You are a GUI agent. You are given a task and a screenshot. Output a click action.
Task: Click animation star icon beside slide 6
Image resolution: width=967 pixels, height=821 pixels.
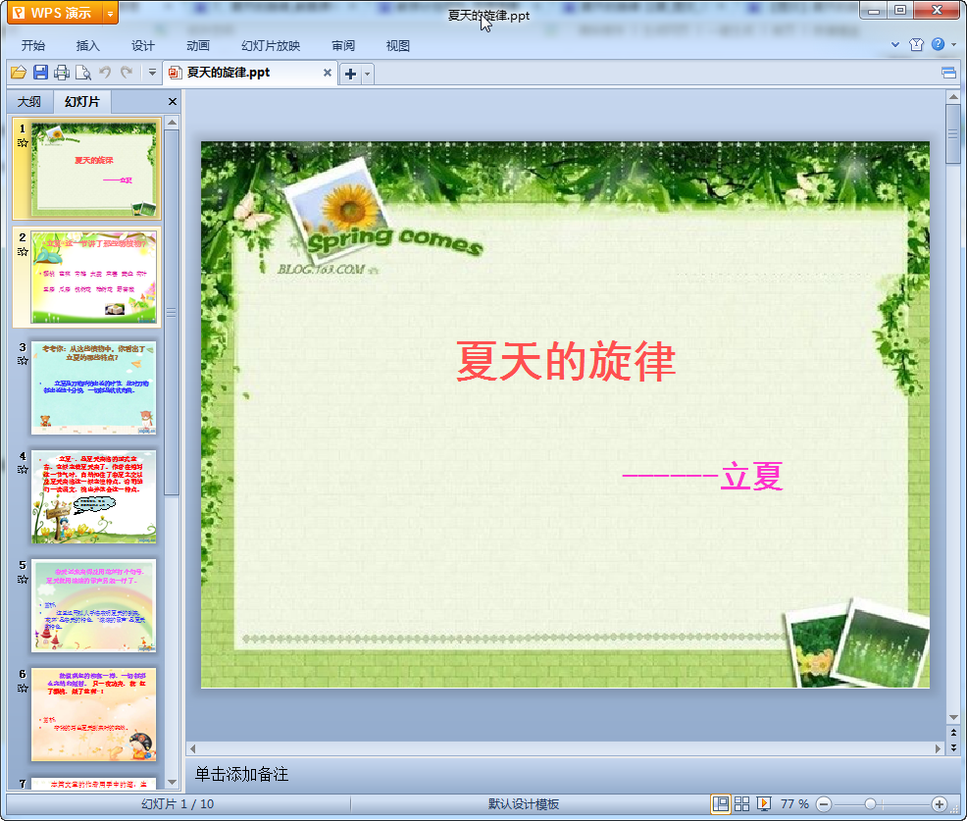tap(23, 689)
